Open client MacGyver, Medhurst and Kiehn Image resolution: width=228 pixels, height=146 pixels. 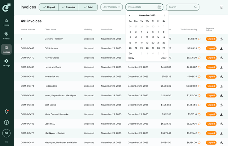(x=61, y=143)
